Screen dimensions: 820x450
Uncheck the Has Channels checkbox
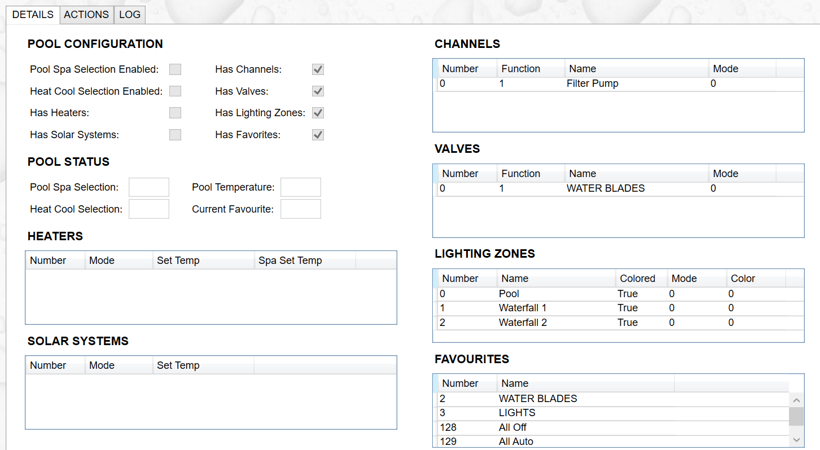pos(317,69)
